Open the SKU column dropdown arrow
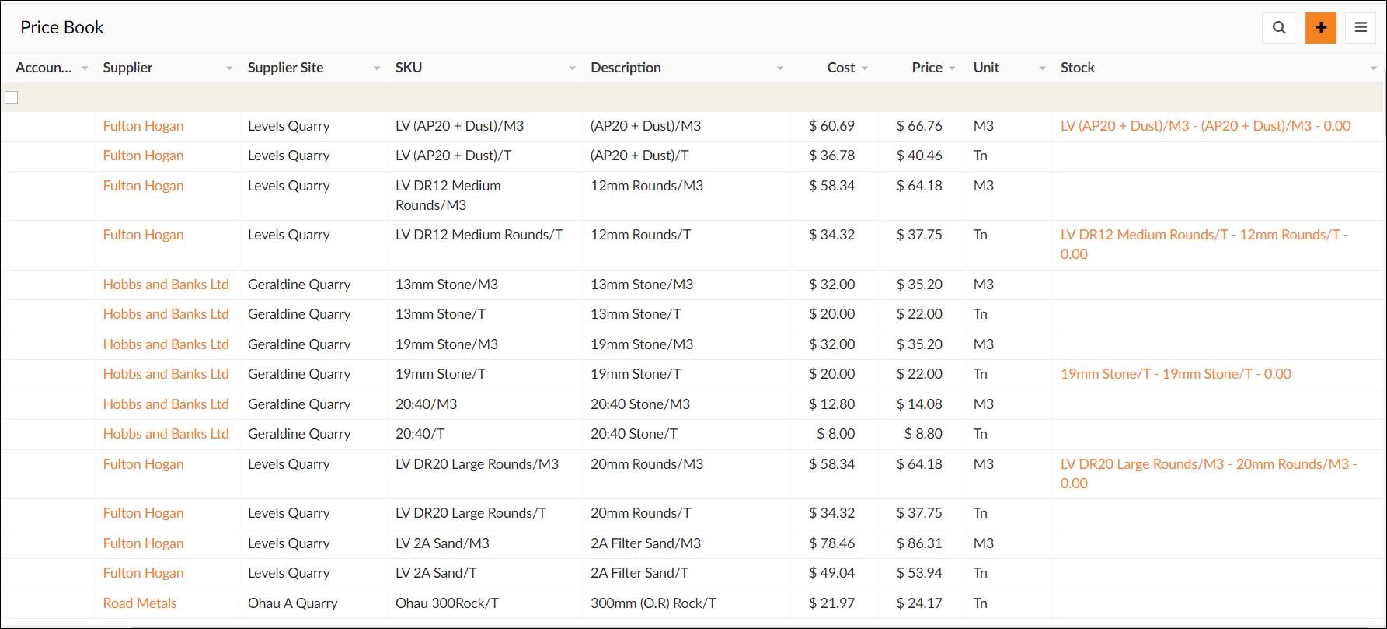This screenshot has height=629, width=1387. coord(573,68)
